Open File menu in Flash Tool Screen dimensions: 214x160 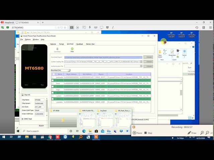[x=21, y=39]
